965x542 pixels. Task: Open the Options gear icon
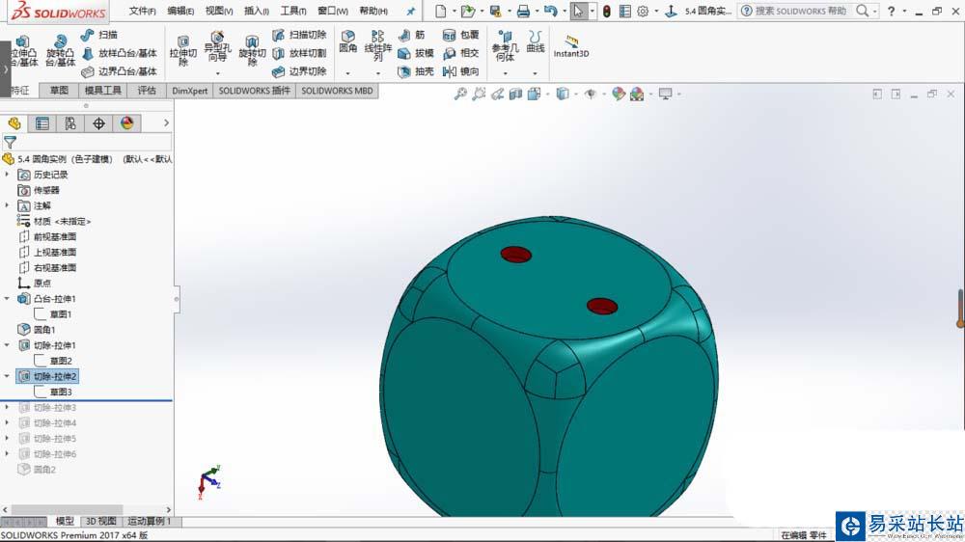tap(643, 11)
